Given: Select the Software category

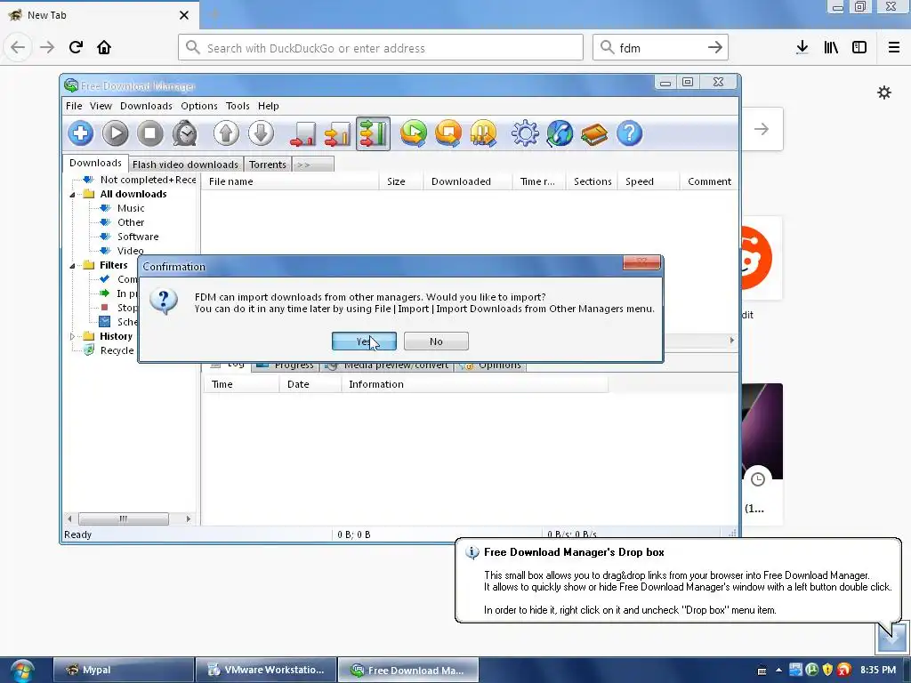Looking at the screenshot, I should pyautogui.click(x=138, y=237).
